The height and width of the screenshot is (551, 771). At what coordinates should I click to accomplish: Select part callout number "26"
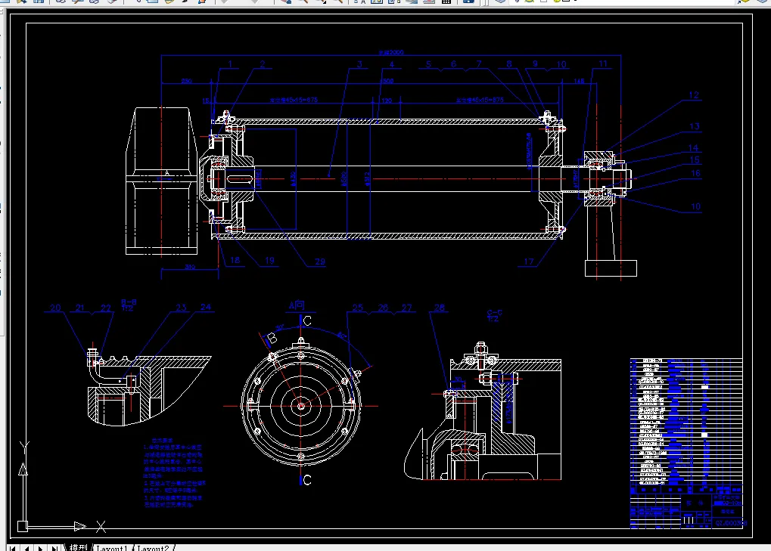(x=383, y=308)
